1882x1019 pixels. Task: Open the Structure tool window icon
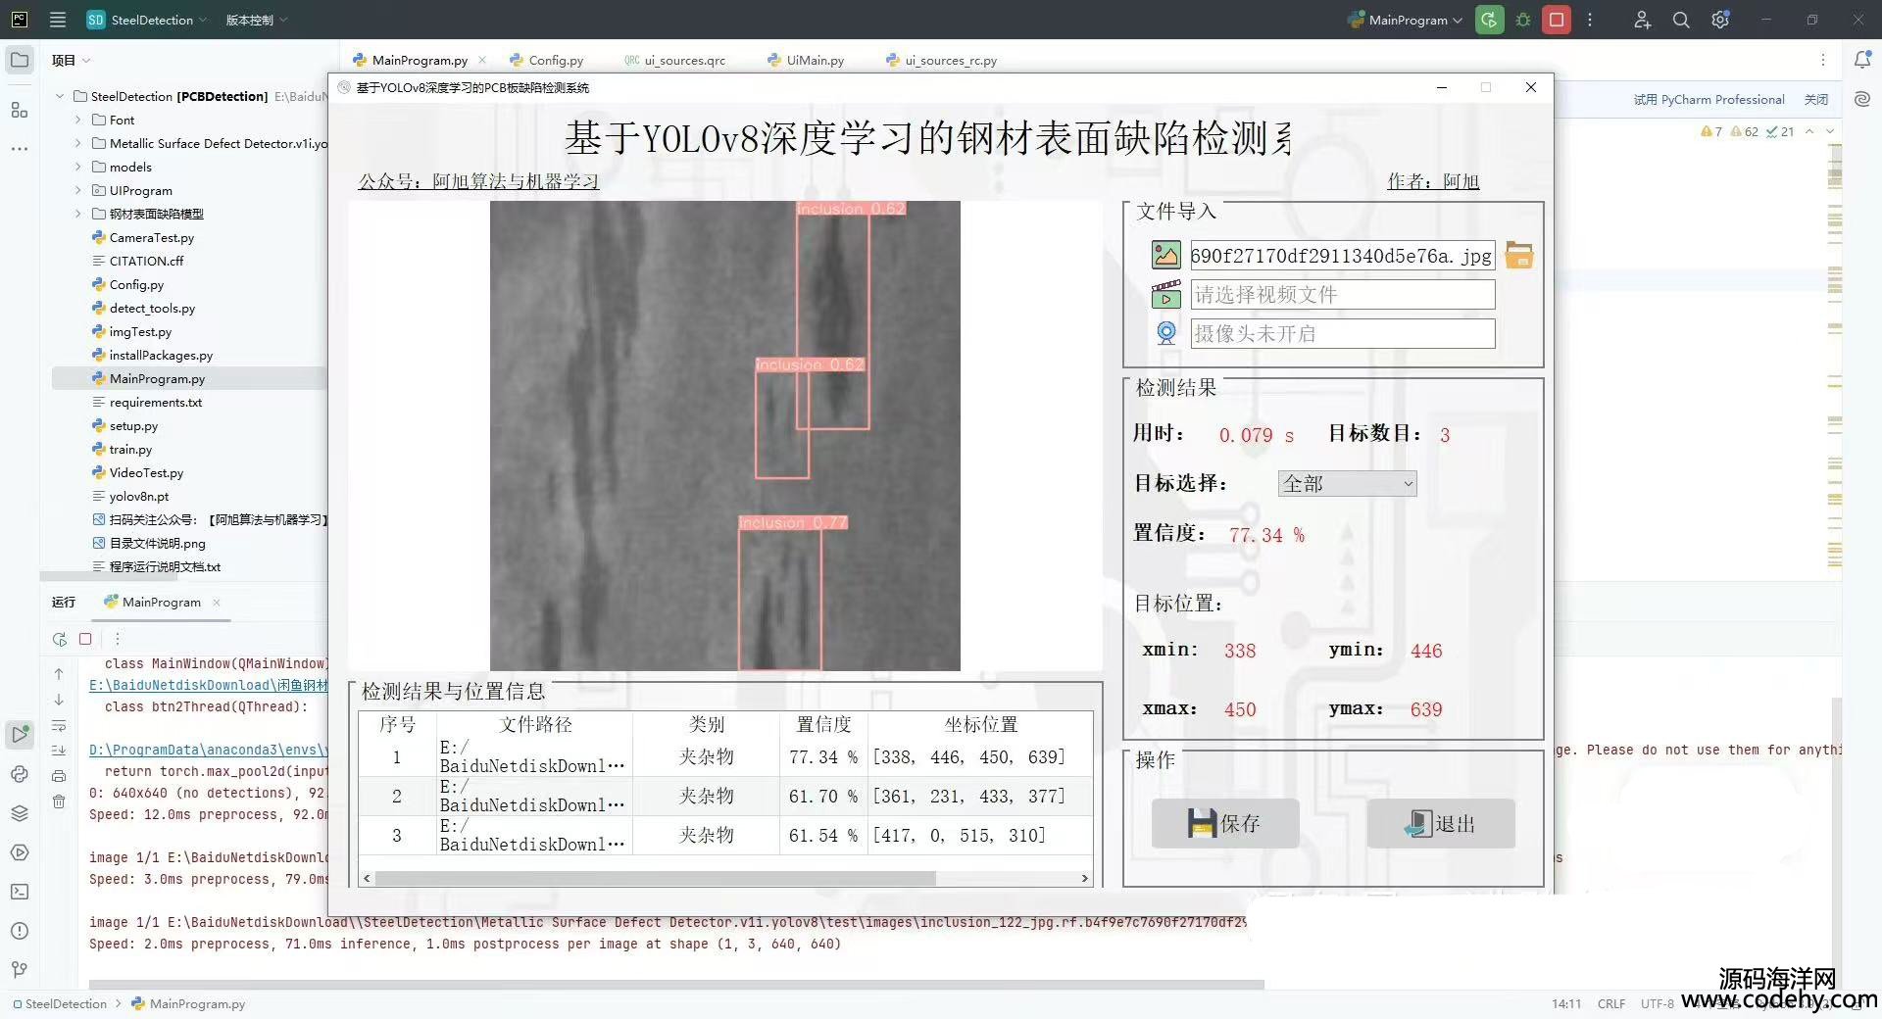tap(19, 110)
